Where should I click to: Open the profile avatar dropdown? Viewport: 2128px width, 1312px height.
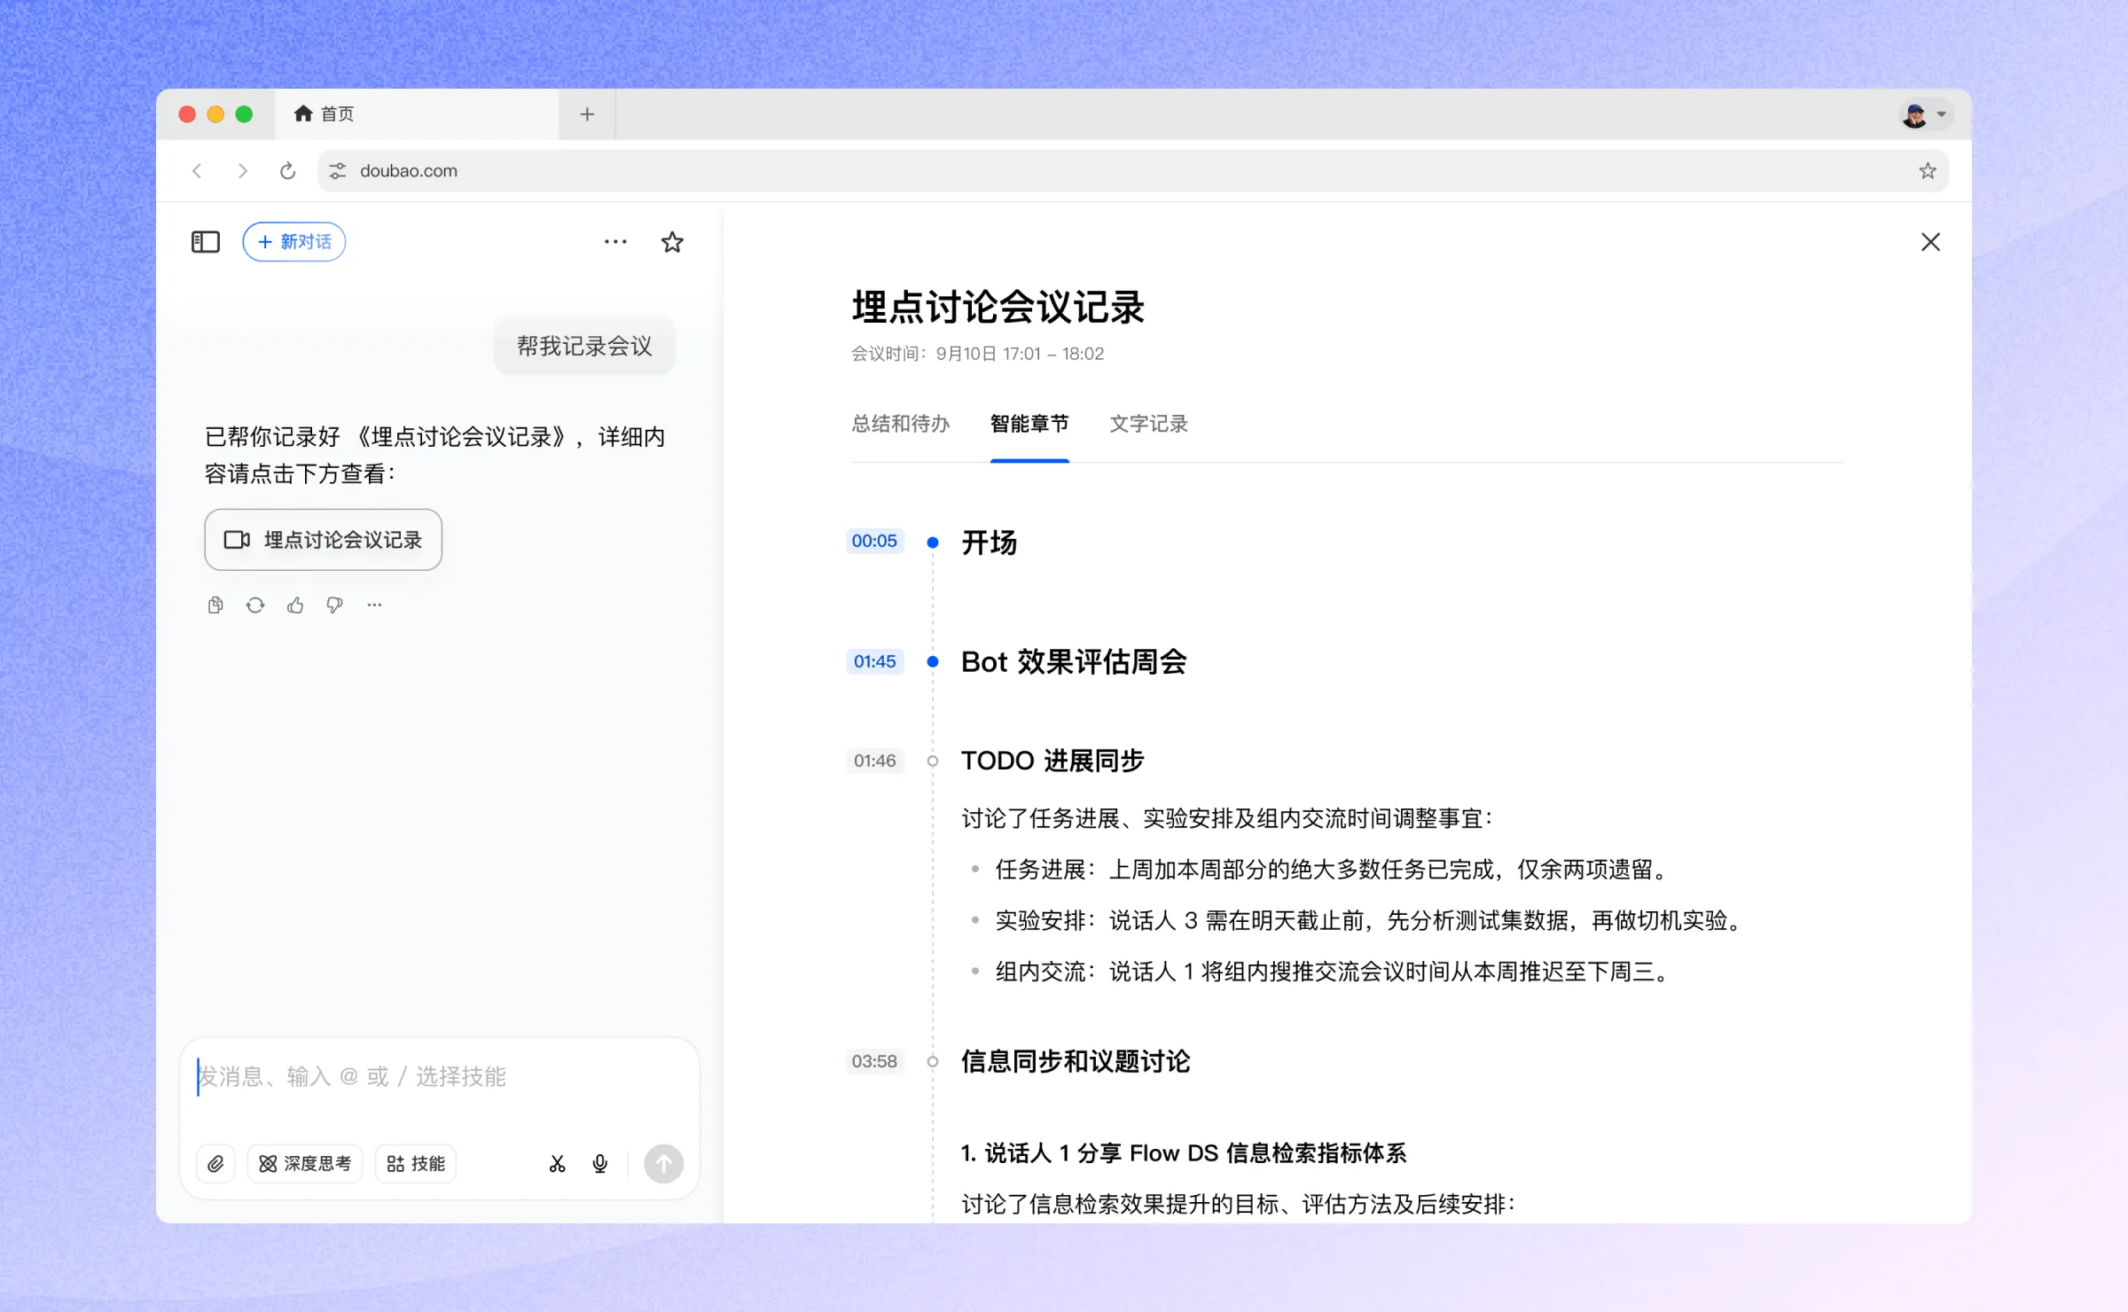pyautogui.click(x=1925, y=114)
